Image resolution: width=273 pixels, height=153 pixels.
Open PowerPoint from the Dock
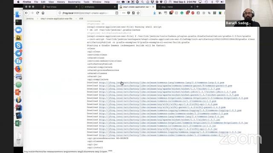click(x=18, y=92)
